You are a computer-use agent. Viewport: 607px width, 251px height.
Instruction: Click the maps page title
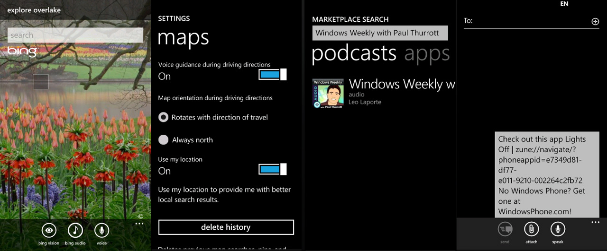[183, 38]
